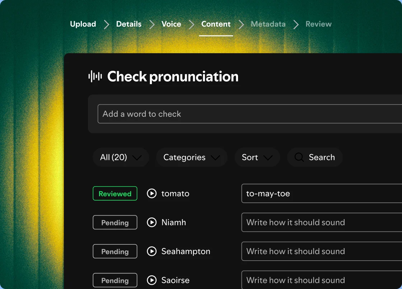Click the waveform icon beside Check pronunciation
This screenshot has height=289, width=402.
(x=95, y=77)
